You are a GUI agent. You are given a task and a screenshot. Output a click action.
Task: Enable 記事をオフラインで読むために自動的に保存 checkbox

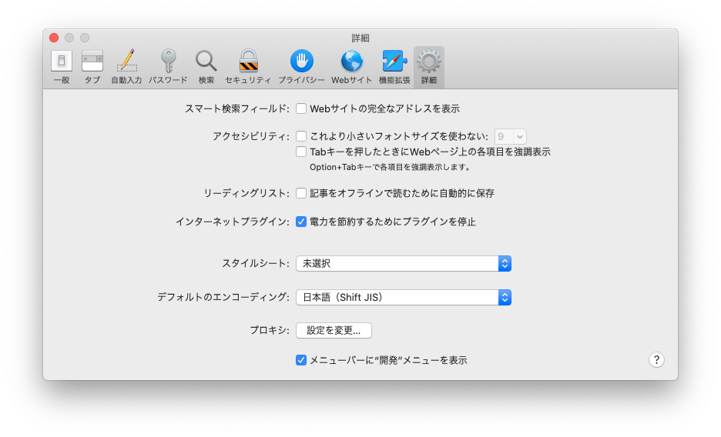click(x=301, y=193)
